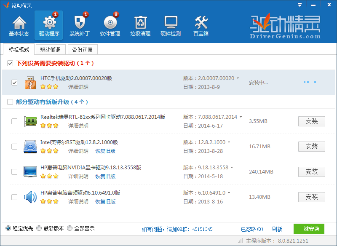
Task: Open 硬件检测 monitor section
Action: tap(171, 26)
